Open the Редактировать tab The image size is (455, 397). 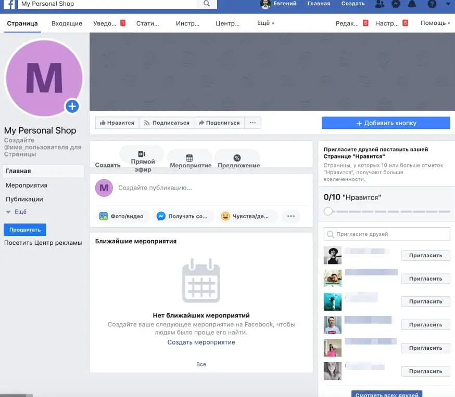[352, 23]
